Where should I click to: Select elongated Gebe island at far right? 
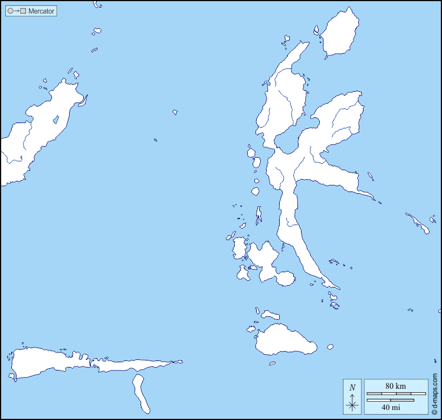pos(418,223)
